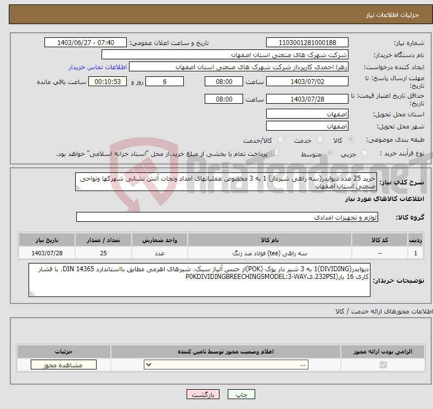Screen dimensions: 433x409
Task: Click the بازگشت back button
Action: click(x=203, y=394)
